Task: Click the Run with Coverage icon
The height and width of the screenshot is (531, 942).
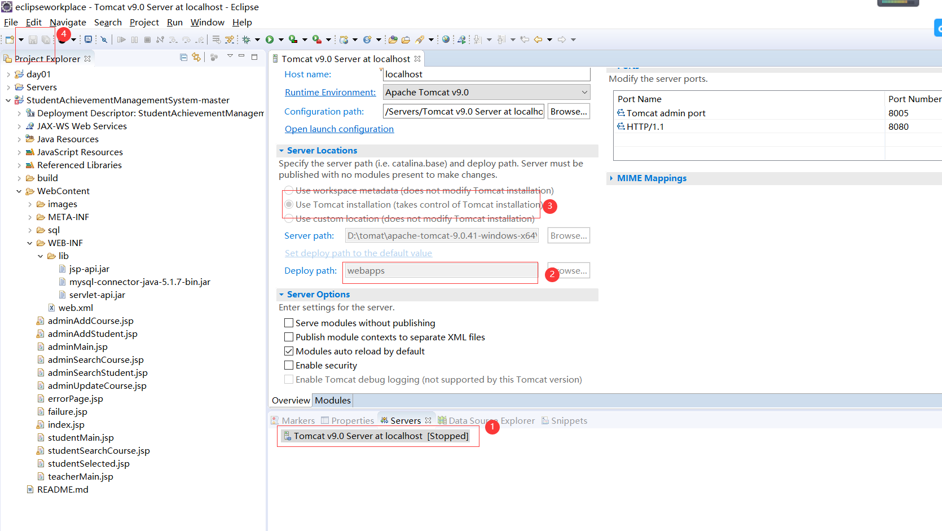Action: [293, 40]
